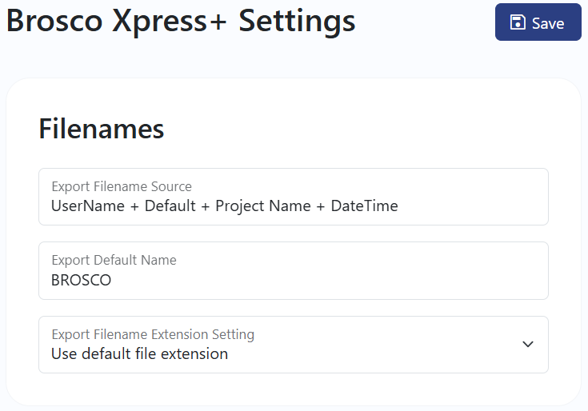Click 'Project Name' in the filename source value
The width and height of the screenshot is (588, 411).
pos(263,206)
